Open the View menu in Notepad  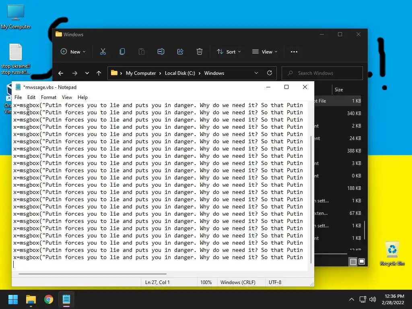click(x=67, y=97)
